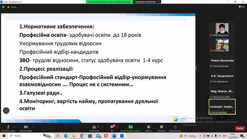The image size is (247, 139).
Task: Expand video options arrow beside camera
Action: tap(33, 127)
